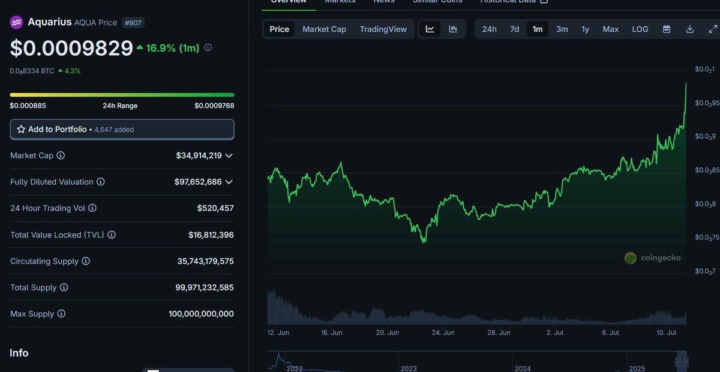The image size is (720, 372).
Task: Click the Info section heading
Action: (19, 353)
